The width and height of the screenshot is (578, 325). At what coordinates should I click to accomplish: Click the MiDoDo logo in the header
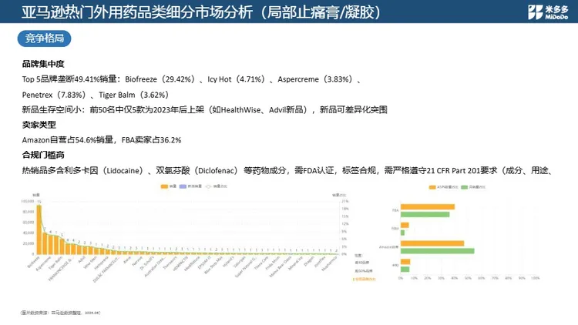[548, 12]
